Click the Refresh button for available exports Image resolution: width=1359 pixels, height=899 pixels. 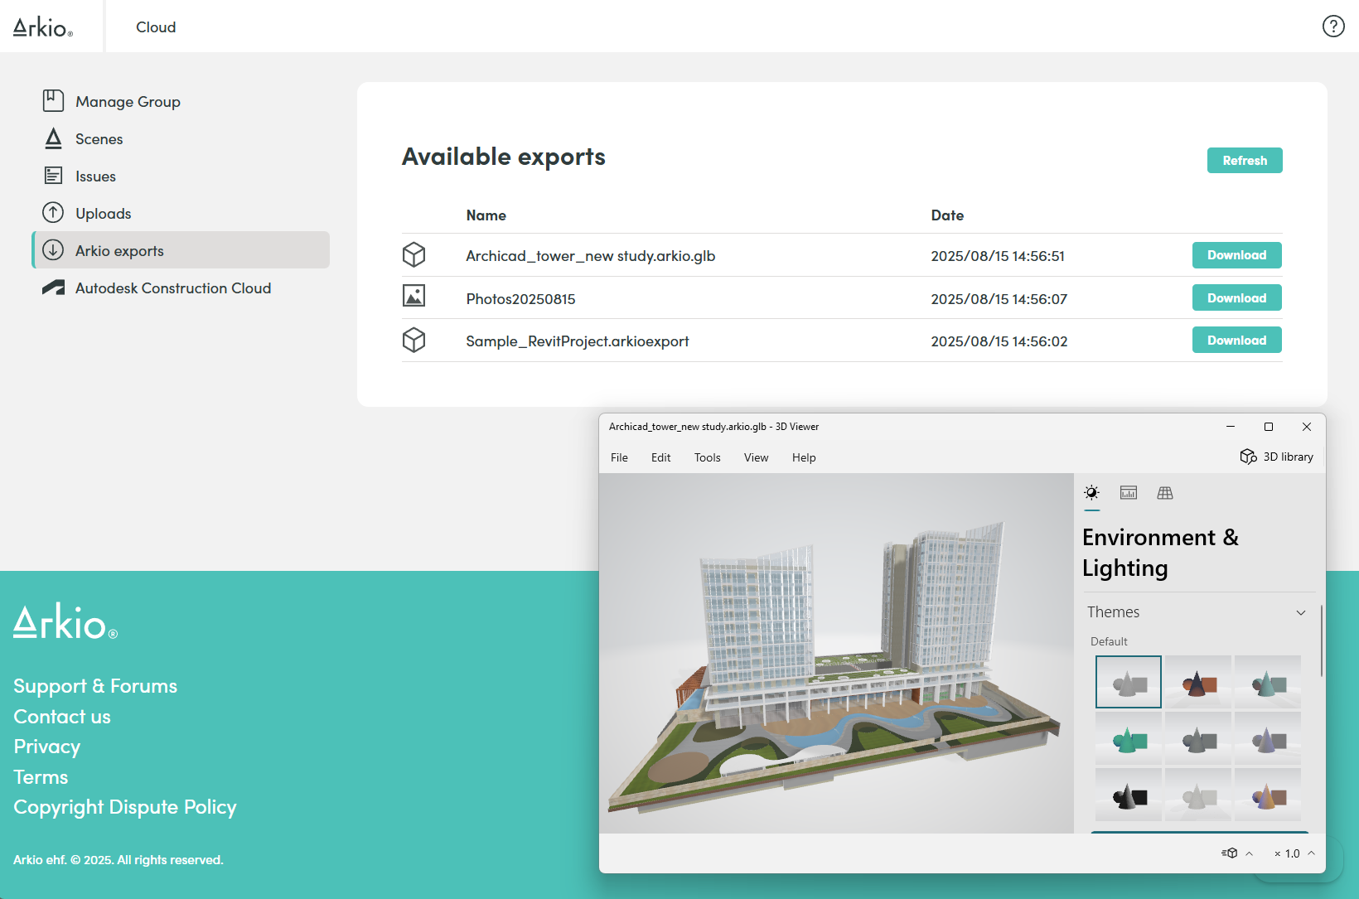[1245, 160]
